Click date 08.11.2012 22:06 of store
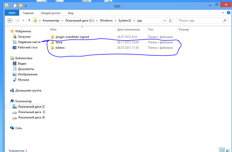The height and width of the screenshot is (152, 232). click(x=128, y=42)
